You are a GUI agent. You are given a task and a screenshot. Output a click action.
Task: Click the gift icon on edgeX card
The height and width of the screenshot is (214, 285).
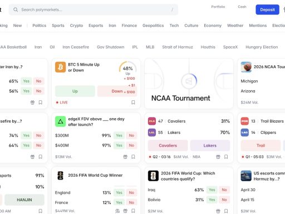pyautogui.click(x=125, y=157)
